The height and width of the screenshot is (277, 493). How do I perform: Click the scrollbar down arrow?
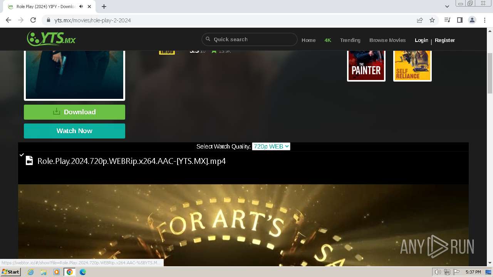[490, 263]
